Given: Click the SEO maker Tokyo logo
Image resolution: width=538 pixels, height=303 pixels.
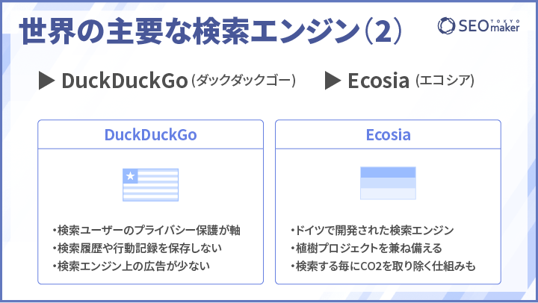Looking at the screenshot, I should [x=479, y=25].
